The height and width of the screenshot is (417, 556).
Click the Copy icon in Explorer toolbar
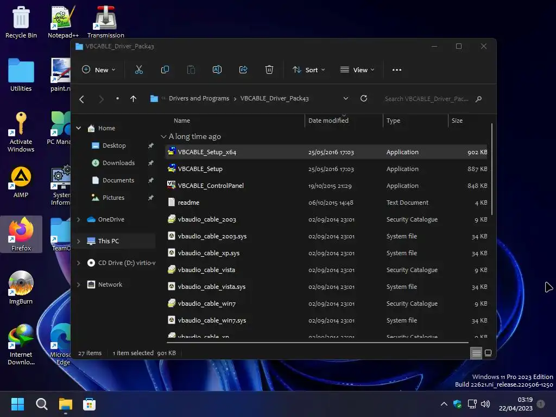click(165, 70)
